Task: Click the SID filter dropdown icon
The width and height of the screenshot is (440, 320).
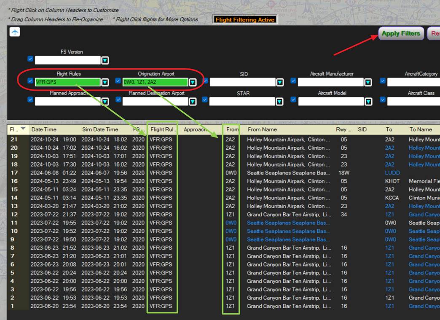Action: (280, 82)
